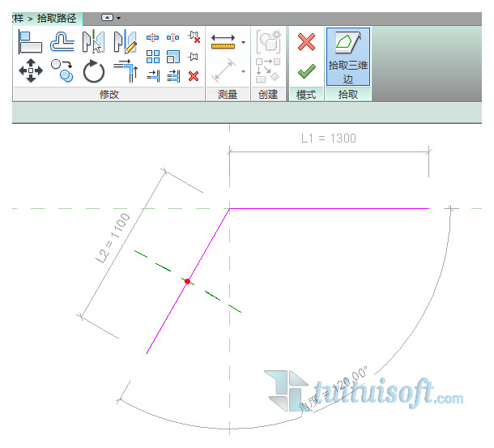494x448 pixels.
Task: Click the 创建 panel title
Action: pos(268,94)
